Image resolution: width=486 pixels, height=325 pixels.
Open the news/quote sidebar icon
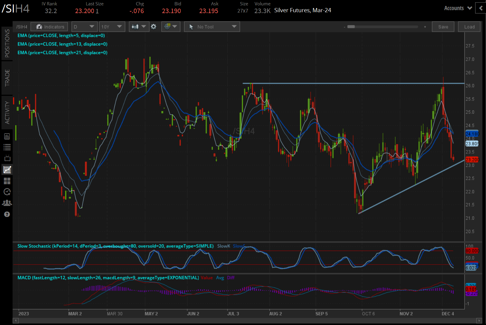pyautogui.click(x=7, y=136)
